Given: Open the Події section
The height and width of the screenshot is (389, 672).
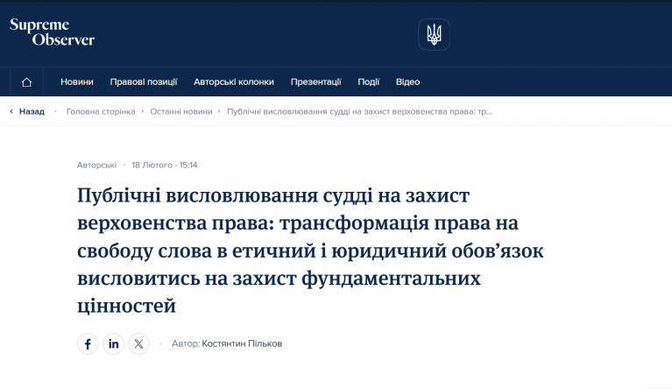Looking at the screenshot, I should click(x=368, y=81).
